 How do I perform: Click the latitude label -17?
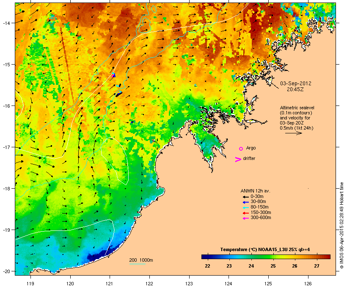[6, 147]
